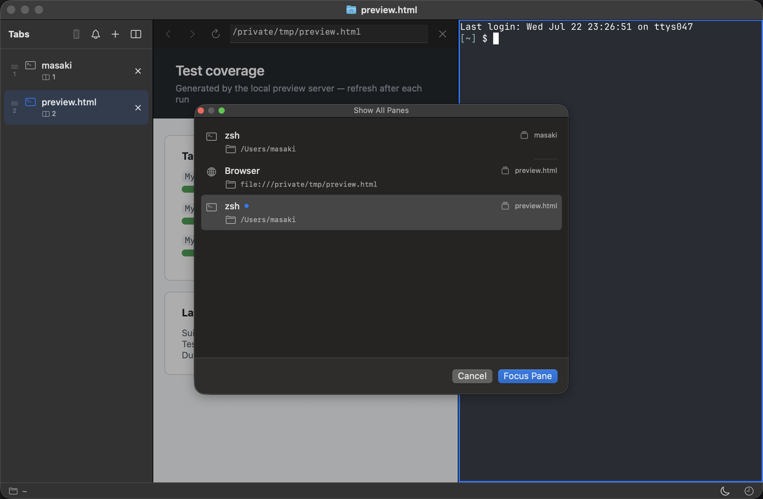763x499 pixels.
Task: Click the folder icon in window title
Action: (x=351, y=10)
